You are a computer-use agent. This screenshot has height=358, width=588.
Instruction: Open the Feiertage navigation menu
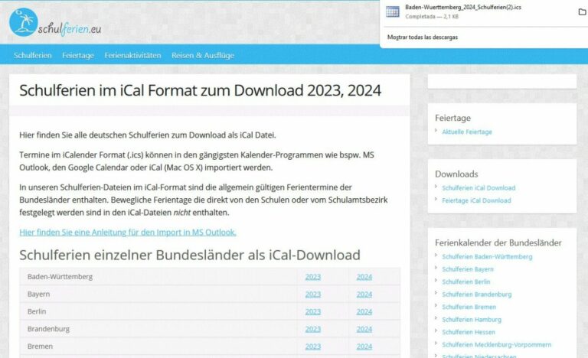78,55
